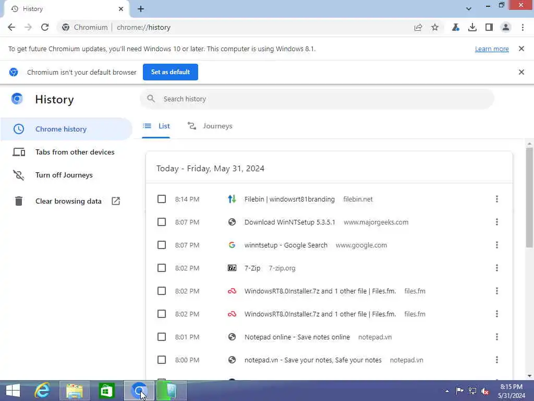Check the winntsetup Google Search entry
The height and width of the screenshot is (401, 534).
click(x=162, y=245)
